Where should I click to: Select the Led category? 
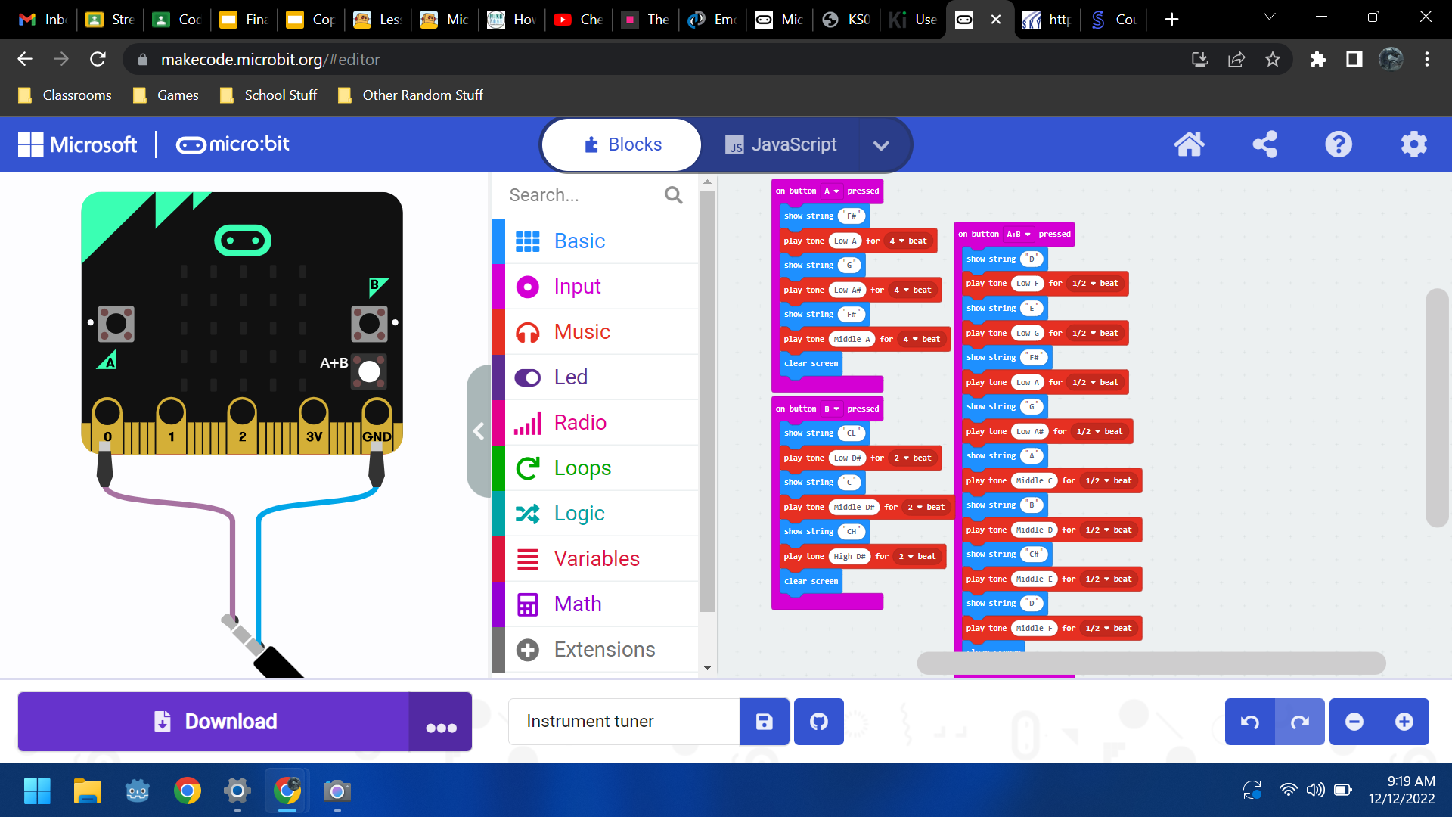571,377
